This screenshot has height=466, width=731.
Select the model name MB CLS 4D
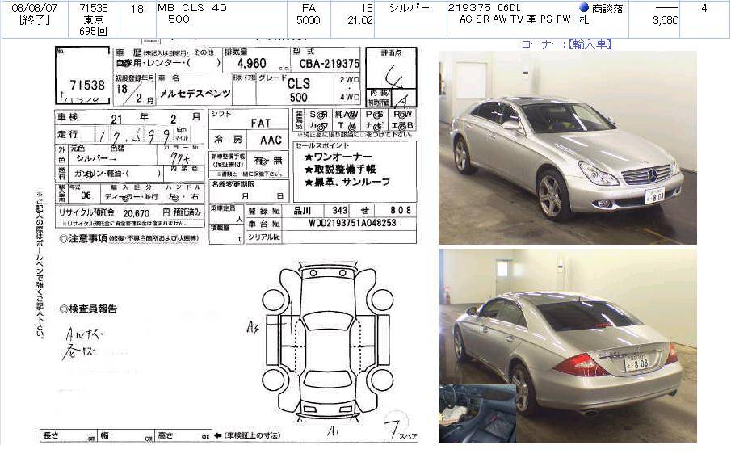point(192,8)
